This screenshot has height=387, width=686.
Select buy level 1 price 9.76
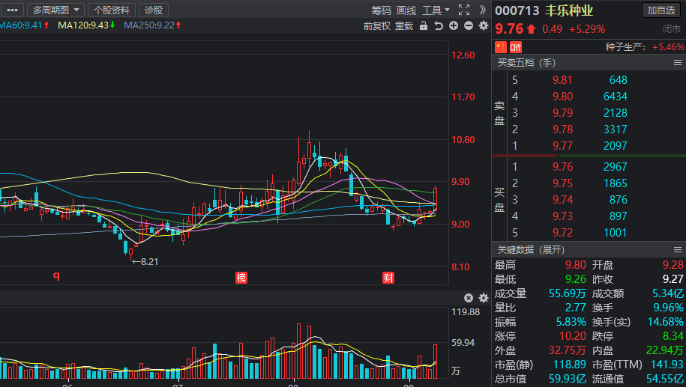click(562, 166)
